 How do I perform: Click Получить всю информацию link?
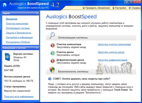coord(19,96)
